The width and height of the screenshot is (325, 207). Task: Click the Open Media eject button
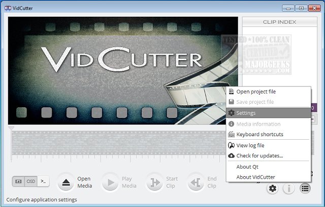[66, 182]
